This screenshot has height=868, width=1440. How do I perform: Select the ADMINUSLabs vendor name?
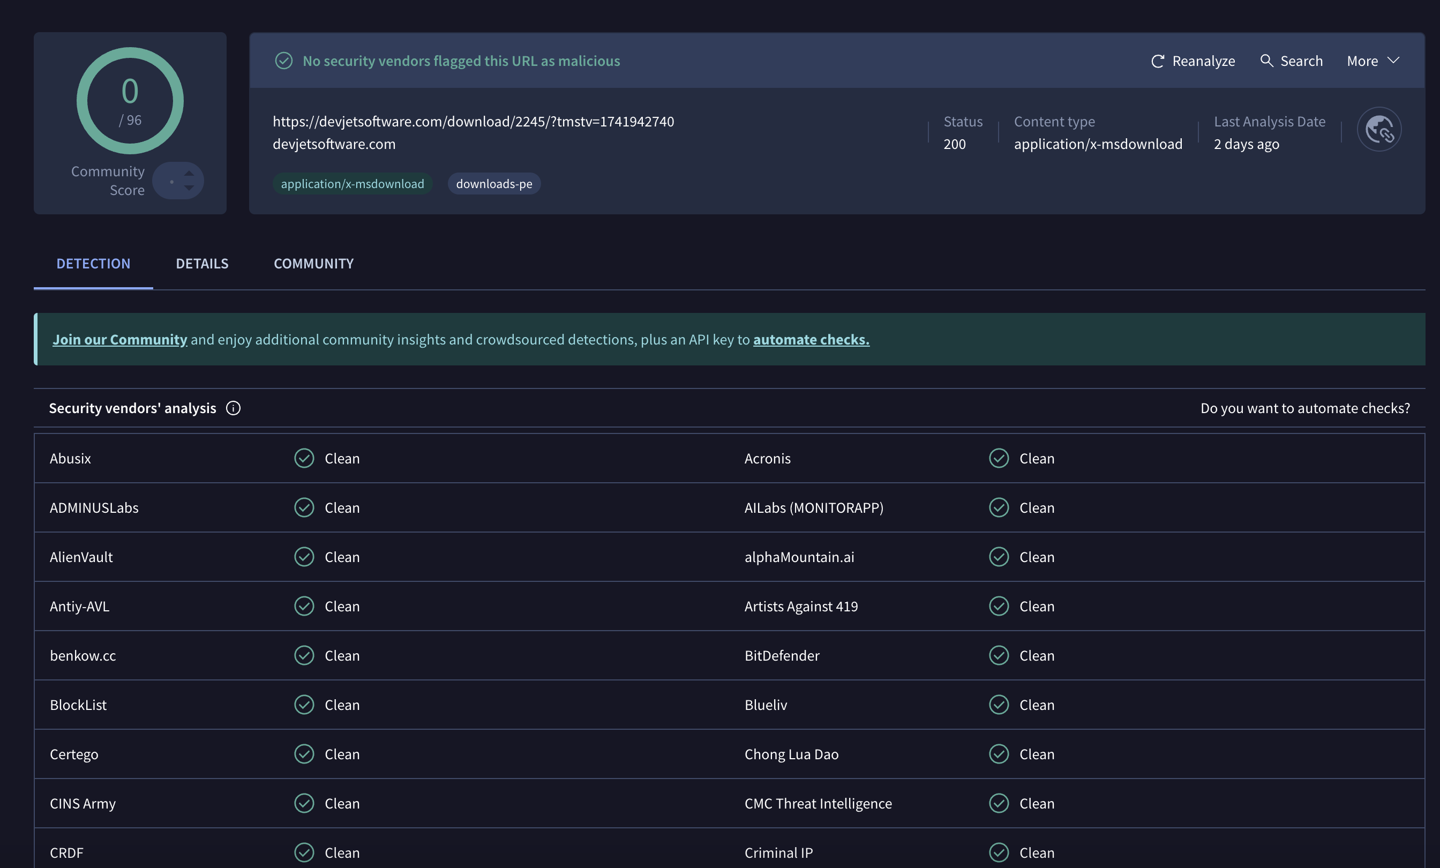(94, 507)
